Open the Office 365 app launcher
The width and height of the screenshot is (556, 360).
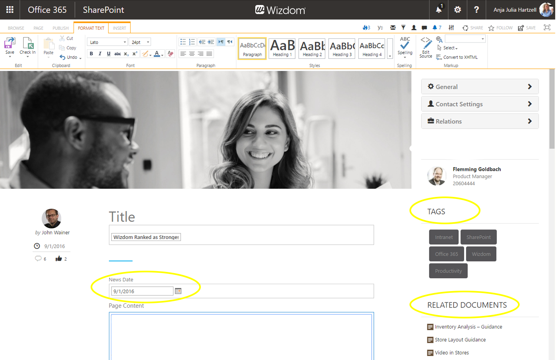10,10
